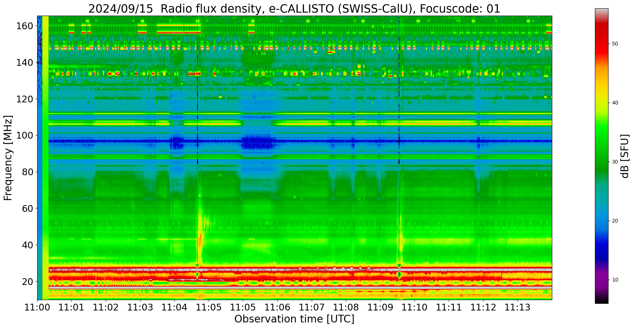This screenshot has height=328, width=634.
Task: Click the 80 MHz y-axis tick label
Action: (x=28, y=172)
